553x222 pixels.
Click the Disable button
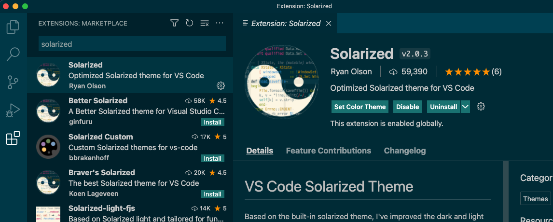[x=407, y=107]
